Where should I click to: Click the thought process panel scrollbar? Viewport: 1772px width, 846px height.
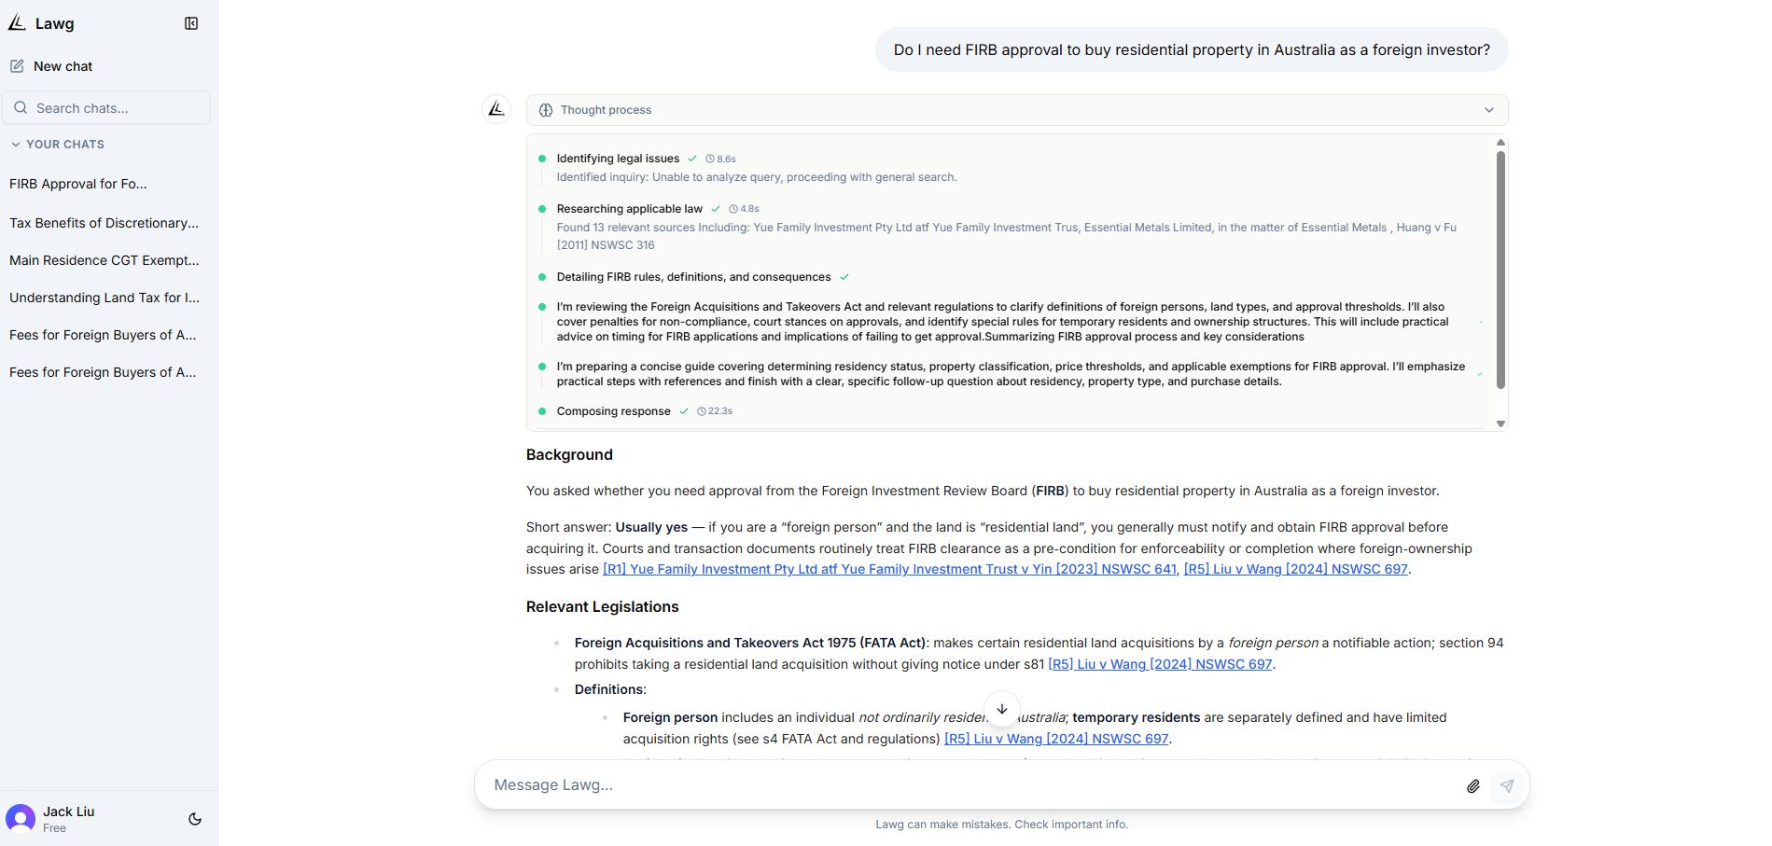[x=1500, y=270]
